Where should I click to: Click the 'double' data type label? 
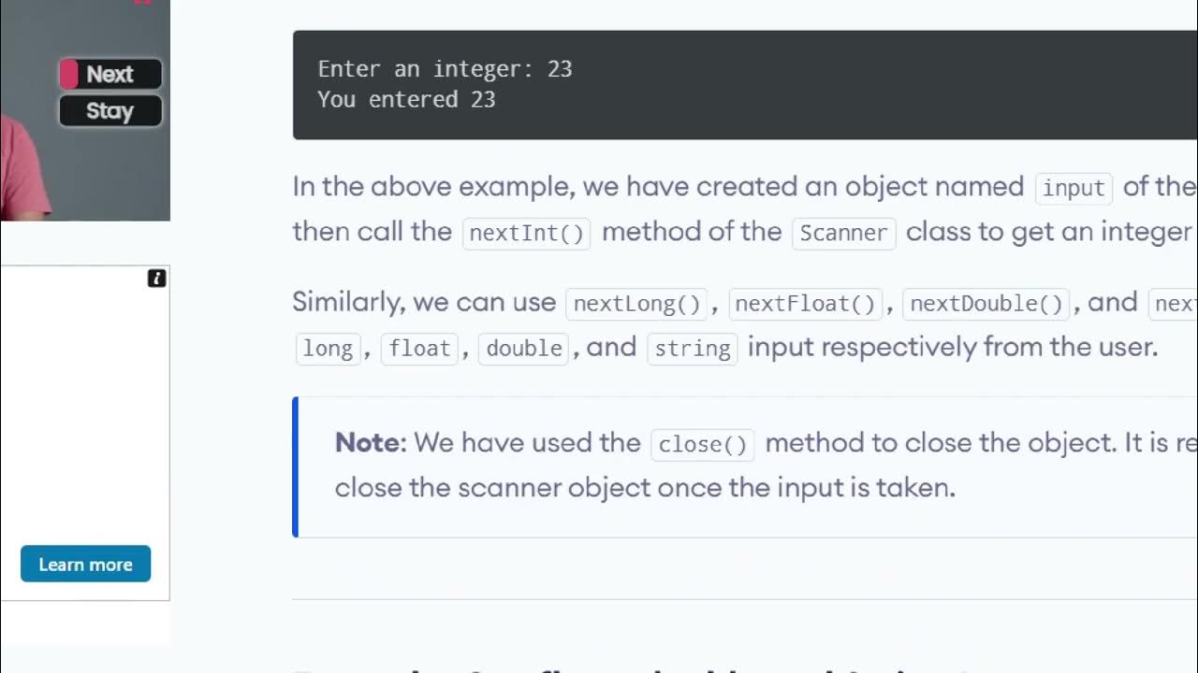point(524,349)
